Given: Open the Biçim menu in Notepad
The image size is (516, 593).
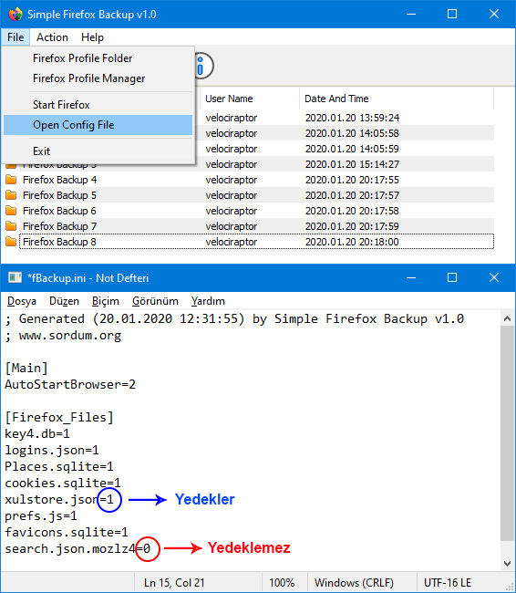Looking at the screenshot, I should (x=106, y=301).
